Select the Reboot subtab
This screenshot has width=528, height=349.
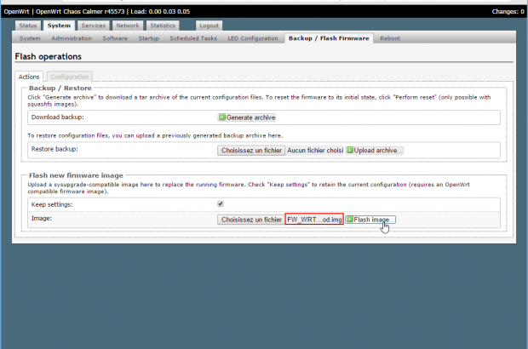pyautogui.click(x=390, y=38)
